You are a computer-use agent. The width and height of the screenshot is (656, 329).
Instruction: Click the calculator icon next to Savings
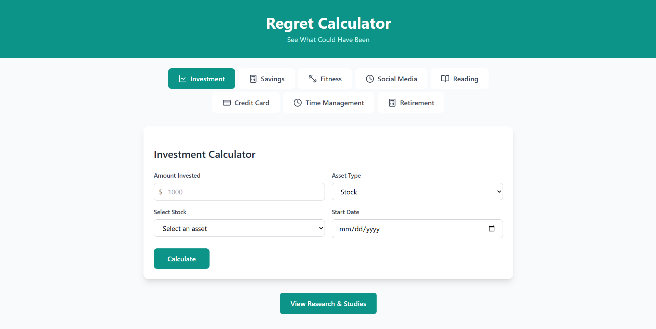pyautogui.click(x=253, y=79)
